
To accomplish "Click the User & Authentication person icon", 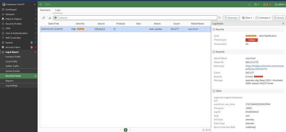I will pyautogui.click(x=3, y=33).
